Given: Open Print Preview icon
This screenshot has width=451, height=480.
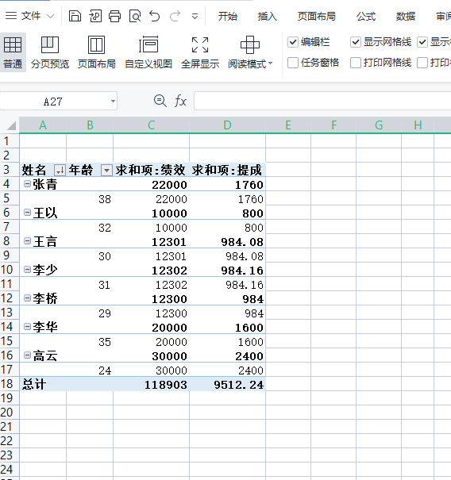Looking at the screenshot, I should tap(135, 16).
